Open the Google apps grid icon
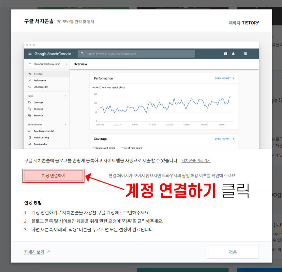The height and width of the screenshot is (272, 282). tap(245, 53)
